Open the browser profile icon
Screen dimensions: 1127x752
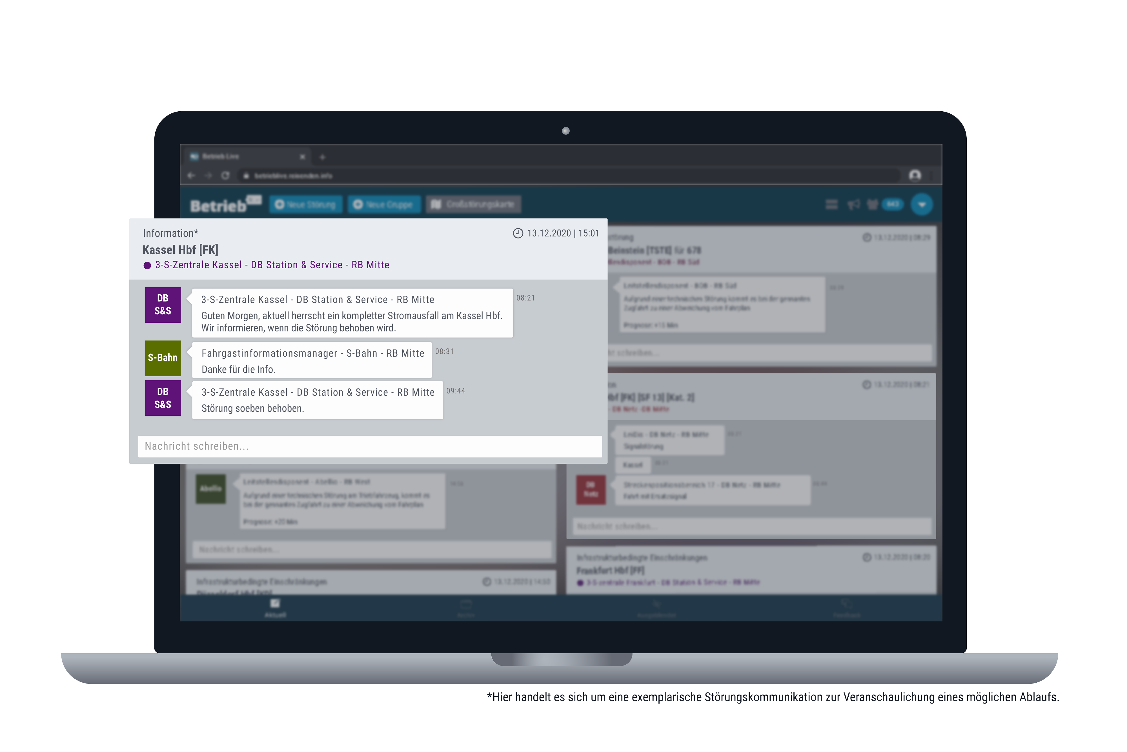coord(915,176)
